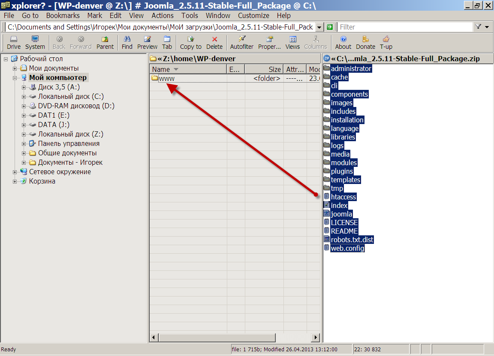Change layout with Views icon

point(293,42)
